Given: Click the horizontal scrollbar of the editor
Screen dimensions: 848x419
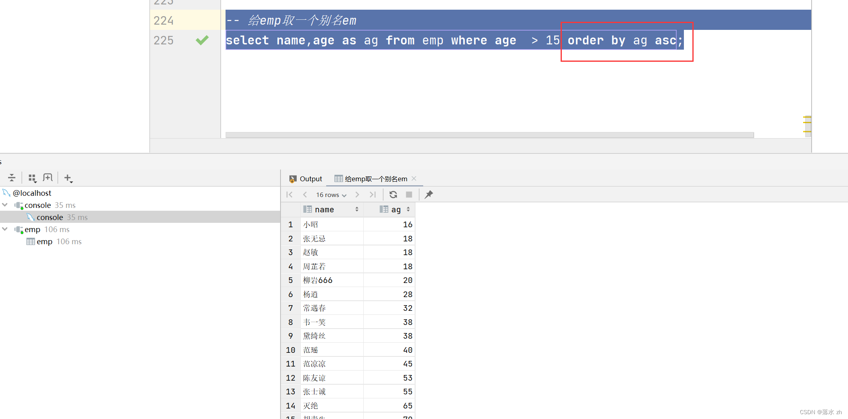Looking at the screenshot, I should pos(489,135).
